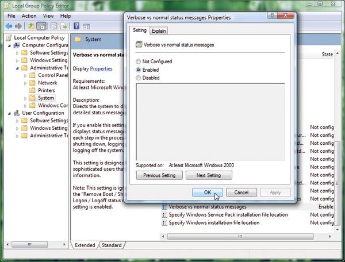Screen dimensions: 345x262
Task: Expand Software Settings under User Configuration
Action: pos(17,121)
